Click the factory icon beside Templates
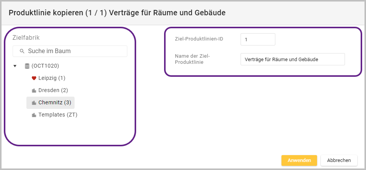The height and width of the screenshot is (170, 366). click(34, 115)
